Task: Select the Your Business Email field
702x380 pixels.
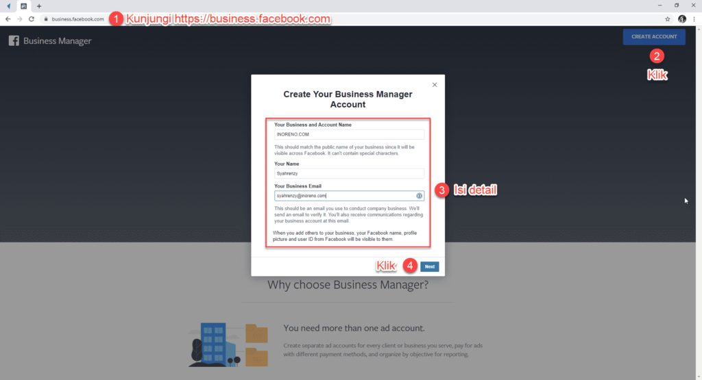Action: coord(343,196)
